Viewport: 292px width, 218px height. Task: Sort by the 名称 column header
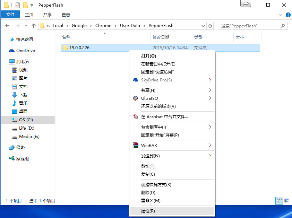point(105,37)
